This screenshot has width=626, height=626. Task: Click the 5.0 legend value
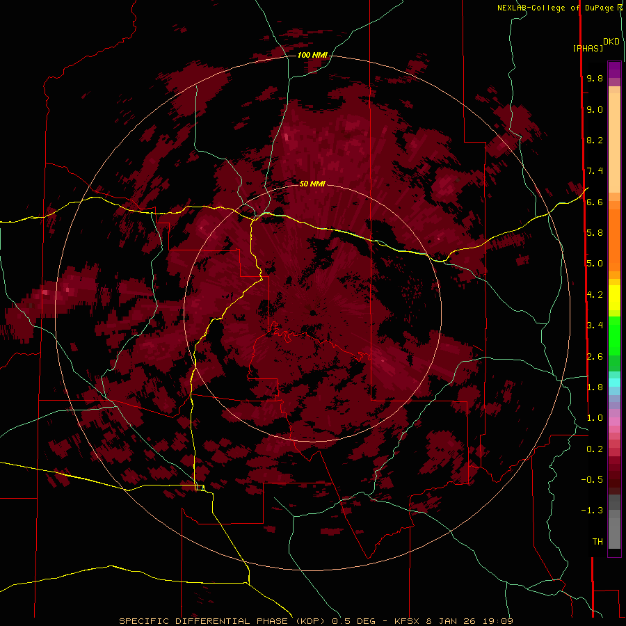(595, 264)
